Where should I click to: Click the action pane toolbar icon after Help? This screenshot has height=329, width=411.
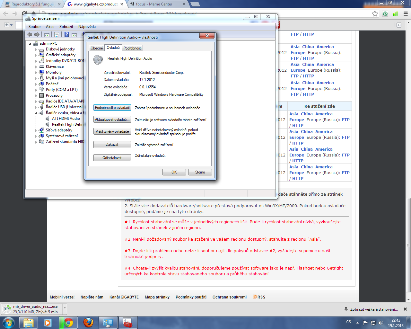[74, 35]
